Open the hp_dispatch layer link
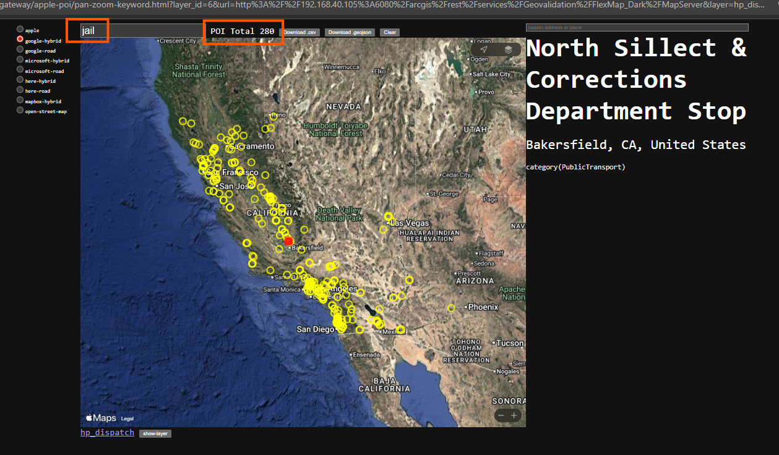 [107, 433]
